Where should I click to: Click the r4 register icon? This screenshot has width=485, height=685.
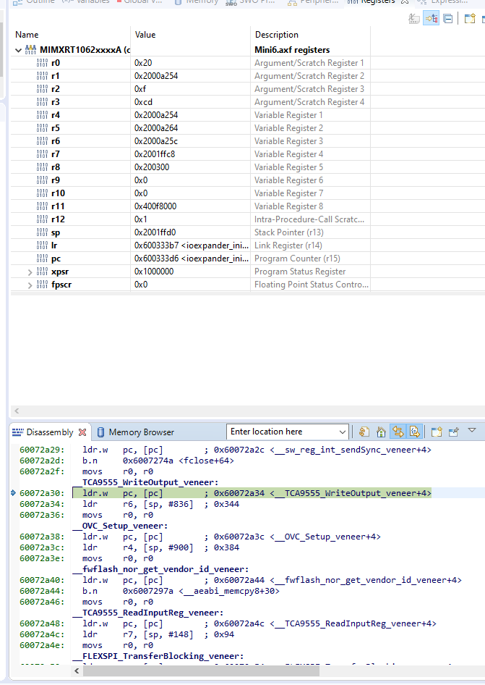pyautogui.click(x=43, y=115)
